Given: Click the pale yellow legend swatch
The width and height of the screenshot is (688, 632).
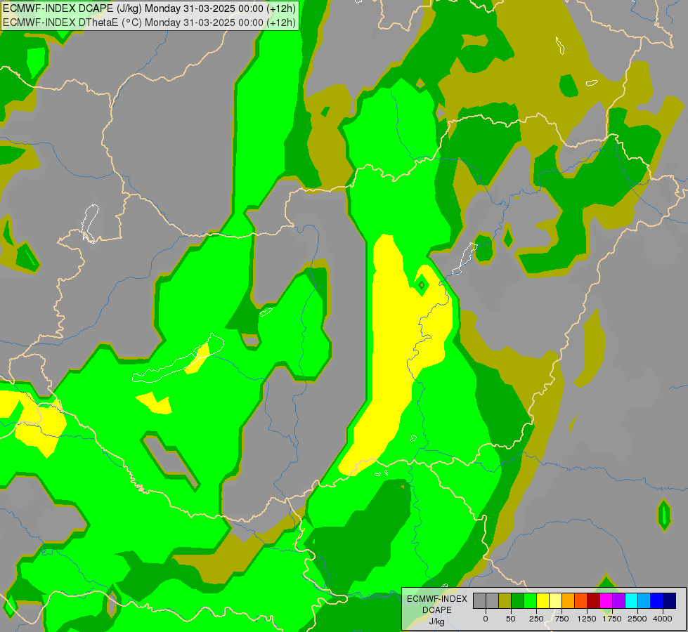Looking at the screenshot, I should pos(555,600).
